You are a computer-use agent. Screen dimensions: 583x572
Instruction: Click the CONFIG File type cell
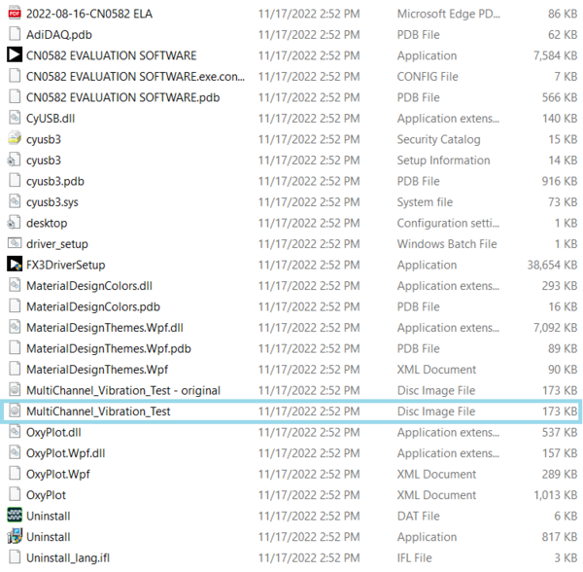(428, 76)
